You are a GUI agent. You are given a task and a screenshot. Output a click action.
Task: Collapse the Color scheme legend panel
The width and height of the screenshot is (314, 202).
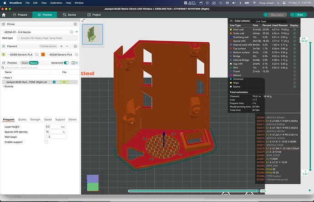[x=231, y=21]
